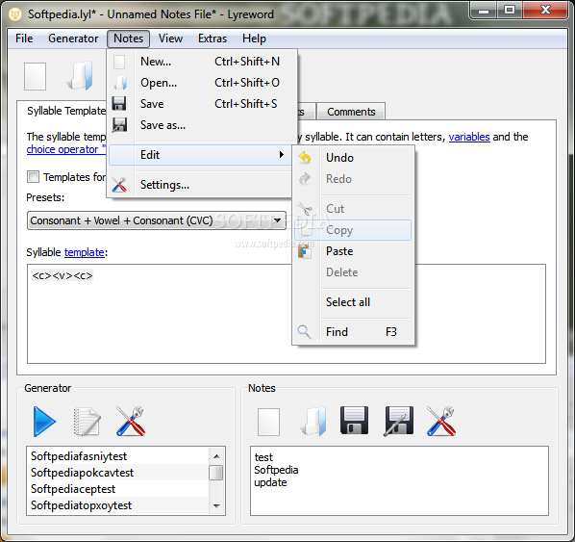Click the Settings tools icon in Notes menu

pyautogui.click(x=119, y=185)
